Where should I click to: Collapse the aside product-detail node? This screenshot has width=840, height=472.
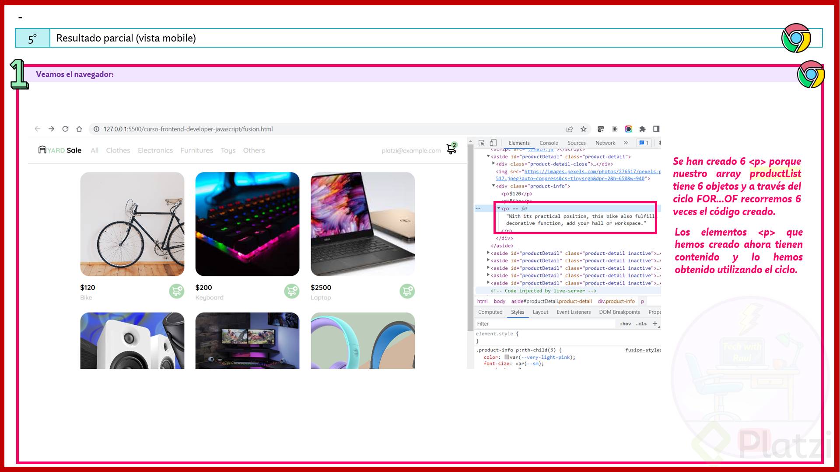[x=488, y=156]
